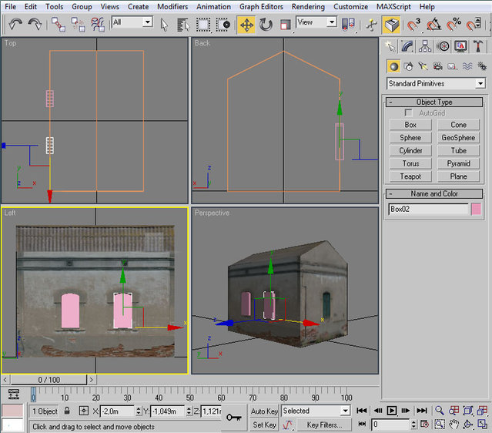Click the Redo arrow icon
492x433 pixels.
[x=34, y=25]
